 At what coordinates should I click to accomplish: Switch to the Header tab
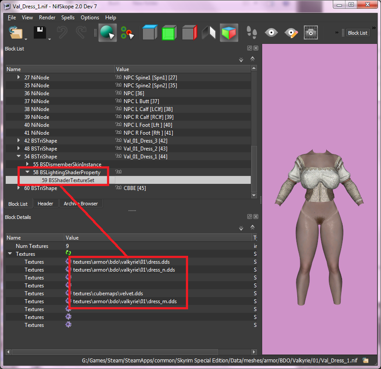[x=45, y=204]
